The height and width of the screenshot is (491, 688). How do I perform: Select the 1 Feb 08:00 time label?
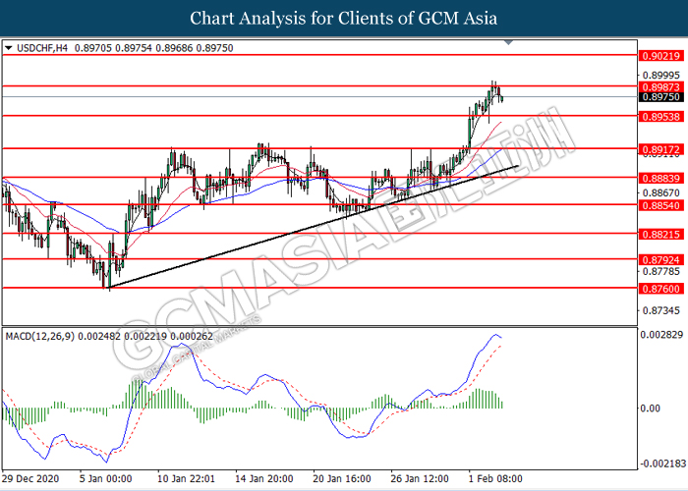click(493, 480)
